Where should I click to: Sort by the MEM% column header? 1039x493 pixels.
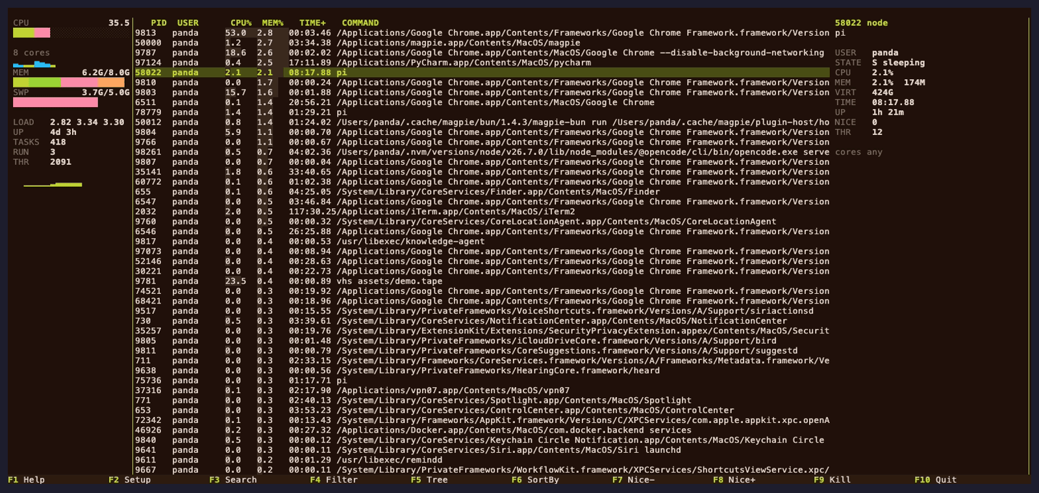(x=273, y=23)
